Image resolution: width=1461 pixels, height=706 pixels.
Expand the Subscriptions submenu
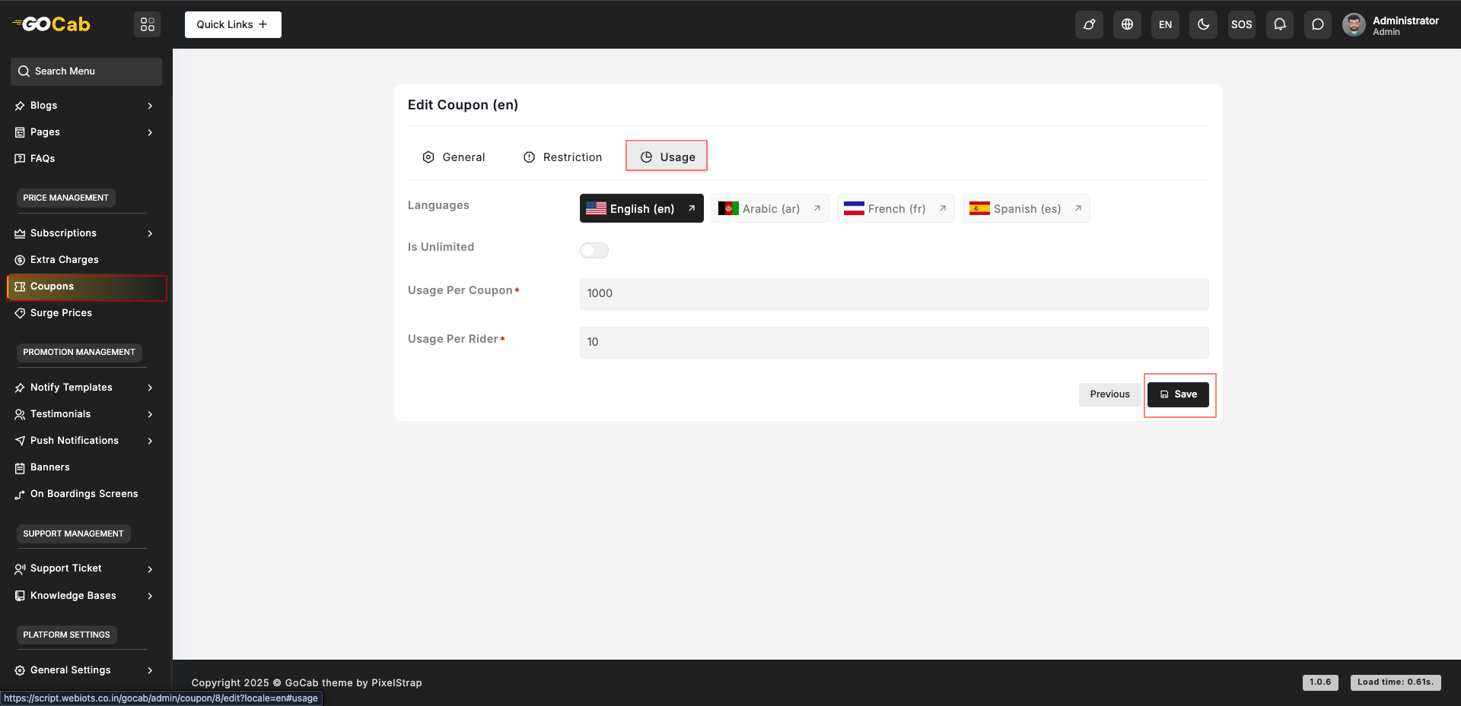point(84,233)
